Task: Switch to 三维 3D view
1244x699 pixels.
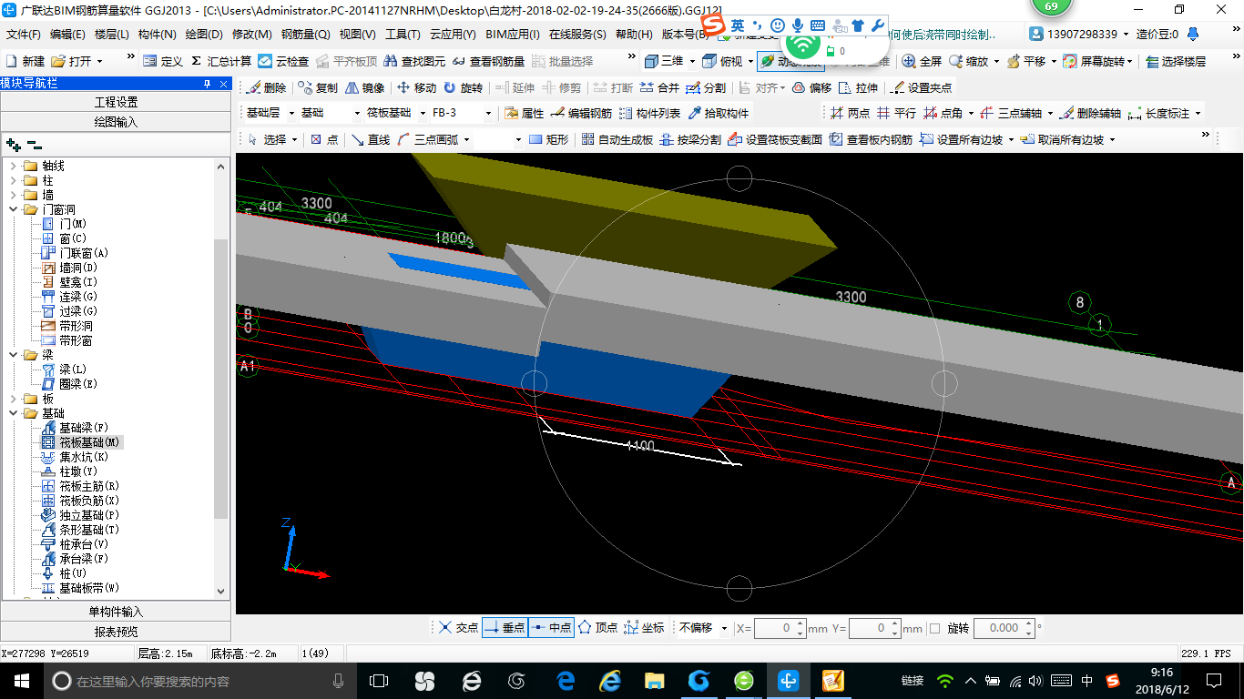Action: point(664,61)
